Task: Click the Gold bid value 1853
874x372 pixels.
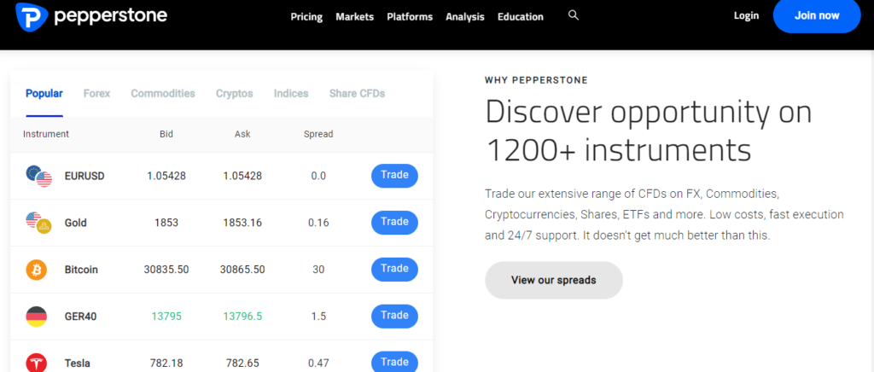Action: pyautogui.click(x=166, y=223)
